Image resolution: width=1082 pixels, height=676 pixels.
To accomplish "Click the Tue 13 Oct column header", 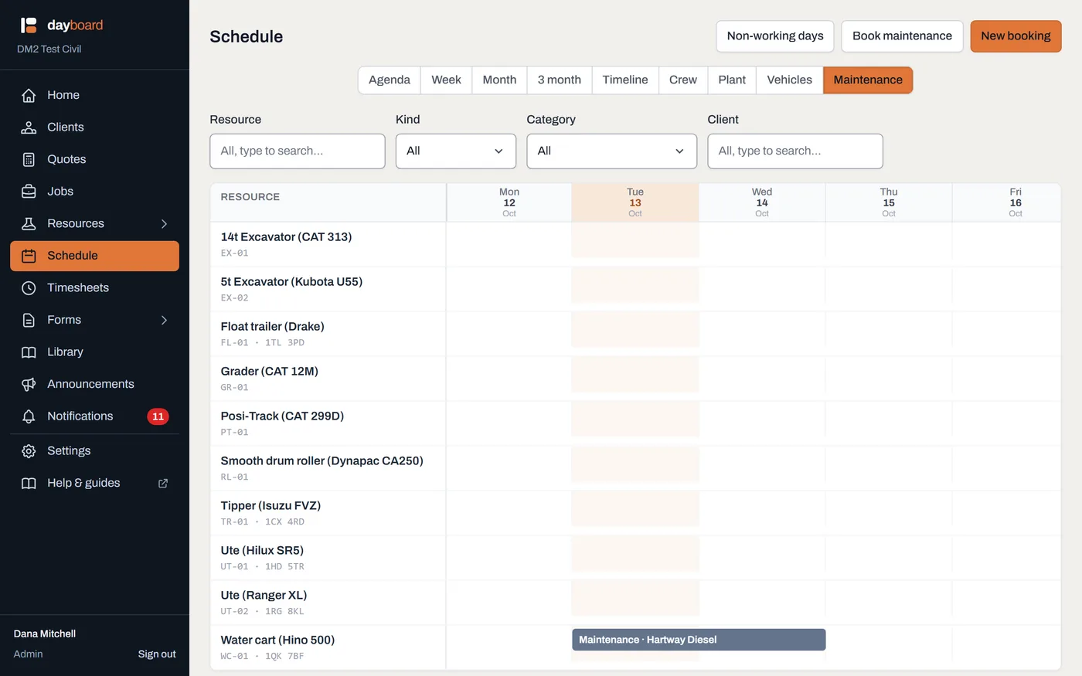I will [635, 202].
